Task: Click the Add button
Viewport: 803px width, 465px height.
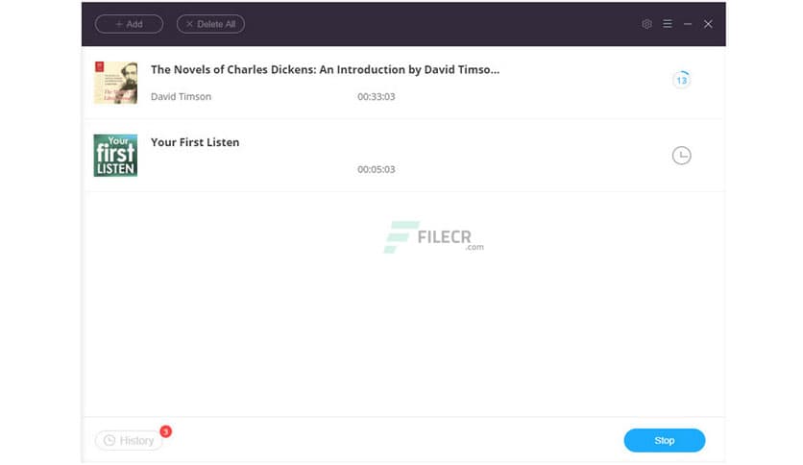Action: click(x=129, y=24)
